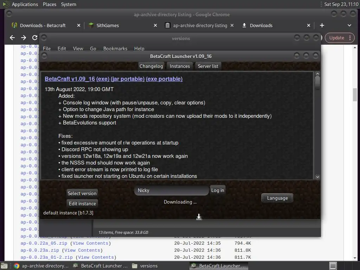The image size is (360, 270).
Task: Close the Downloads tab in Chrome
Action: 309,25
